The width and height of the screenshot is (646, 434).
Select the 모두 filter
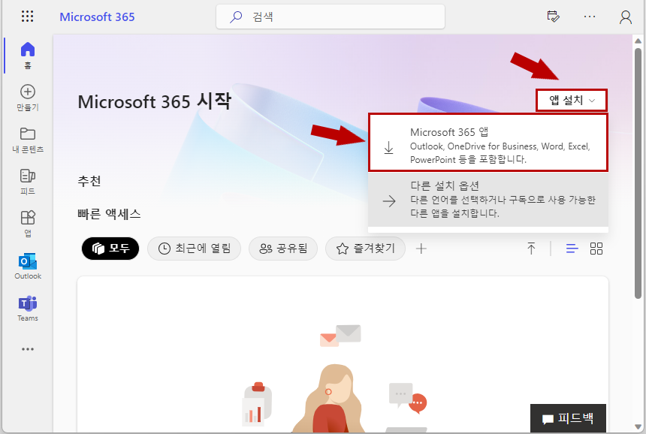click(x=110, y=249)
